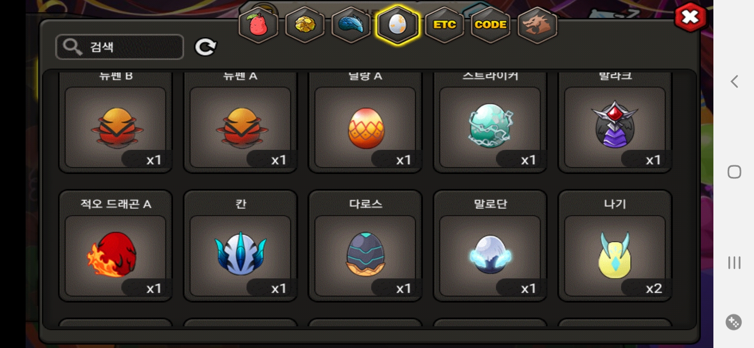The image size is (754, 348).
Task: Focus the 검색 search field
Action: click(120, 47)
